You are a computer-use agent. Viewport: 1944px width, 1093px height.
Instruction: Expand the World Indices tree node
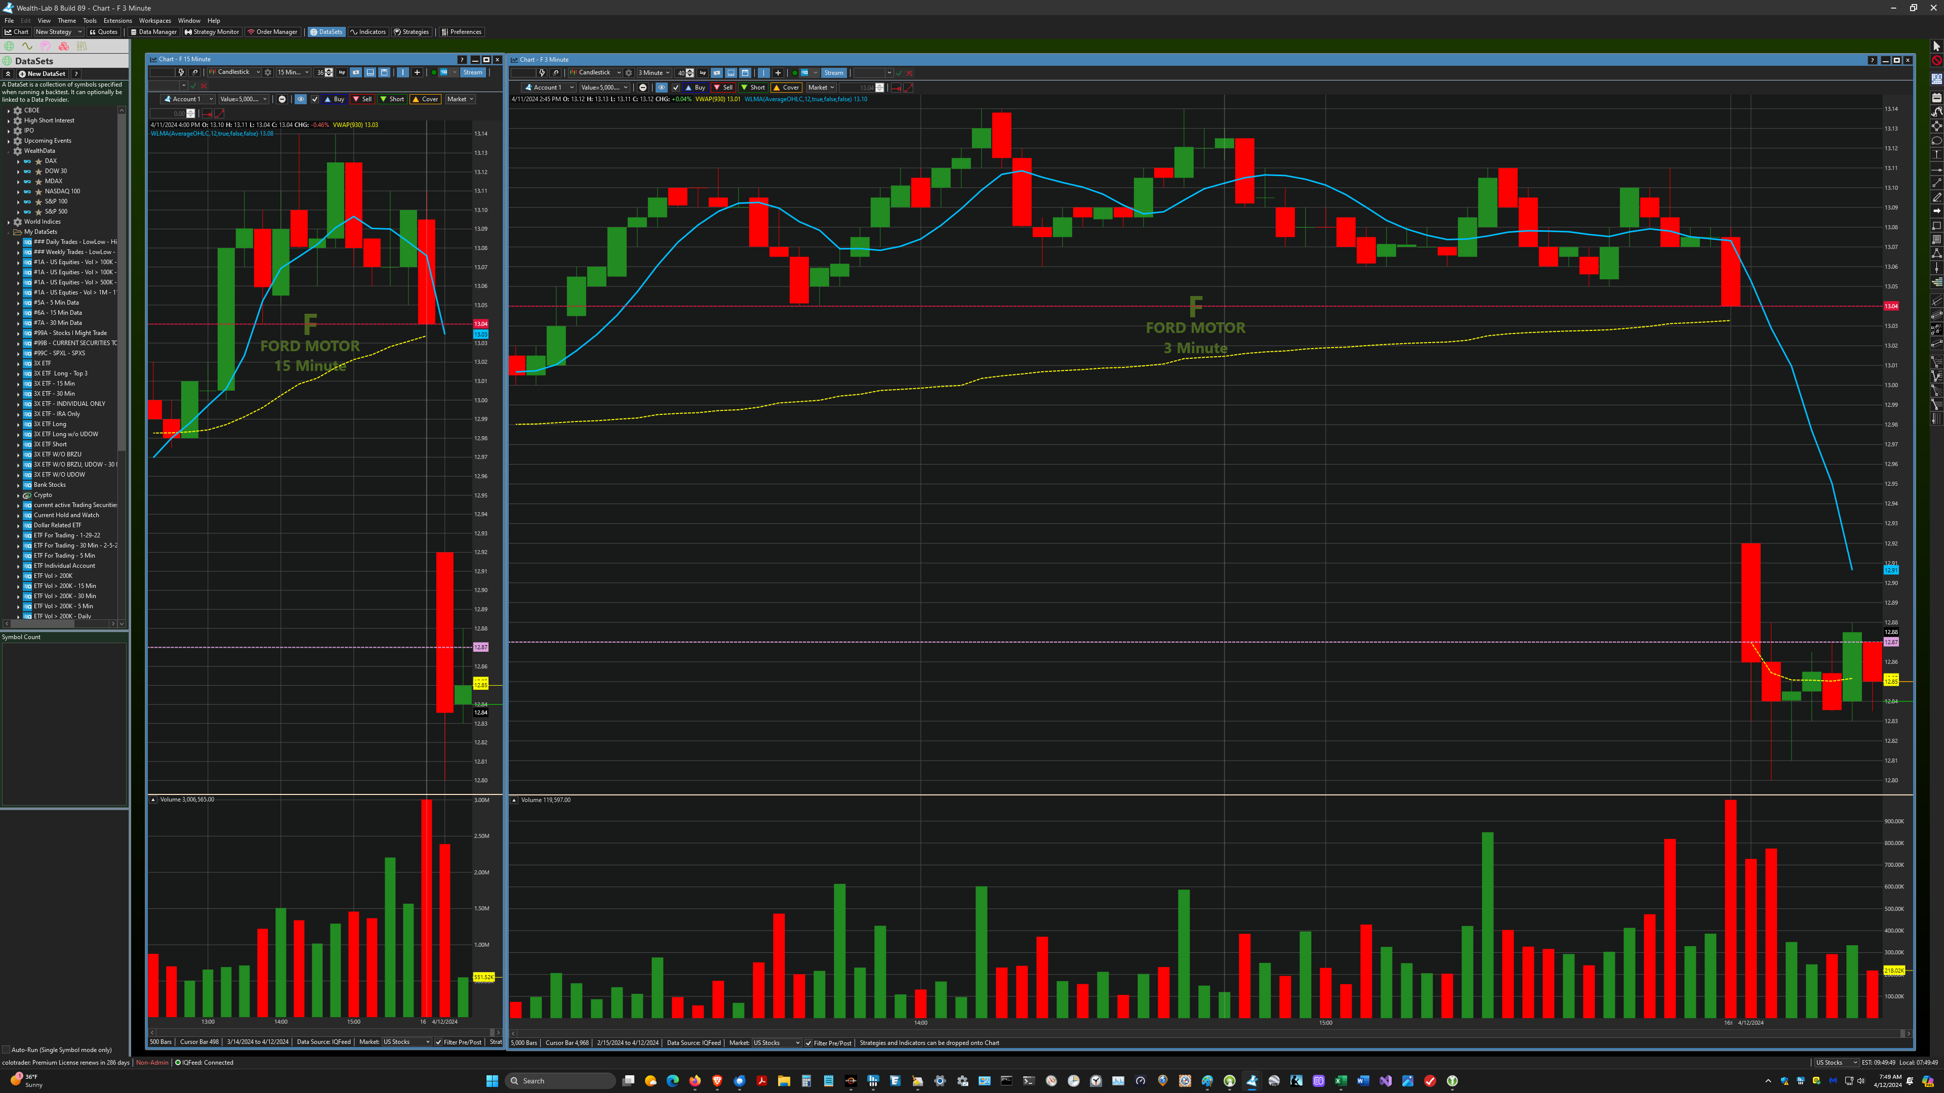pos(9,222)
